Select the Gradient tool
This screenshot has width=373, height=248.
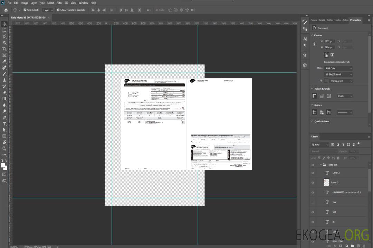coord(4,99)
